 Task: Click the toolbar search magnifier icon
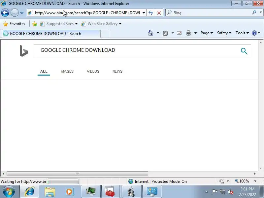tap(254, 13)
